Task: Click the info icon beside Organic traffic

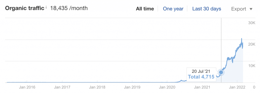Action: click(x=46, y=7)
